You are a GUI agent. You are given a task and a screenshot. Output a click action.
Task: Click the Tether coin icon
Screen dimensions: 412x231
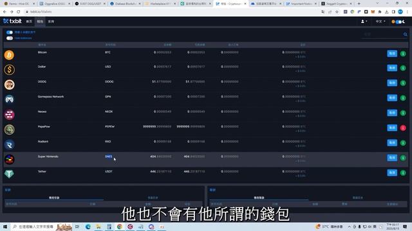9,174
